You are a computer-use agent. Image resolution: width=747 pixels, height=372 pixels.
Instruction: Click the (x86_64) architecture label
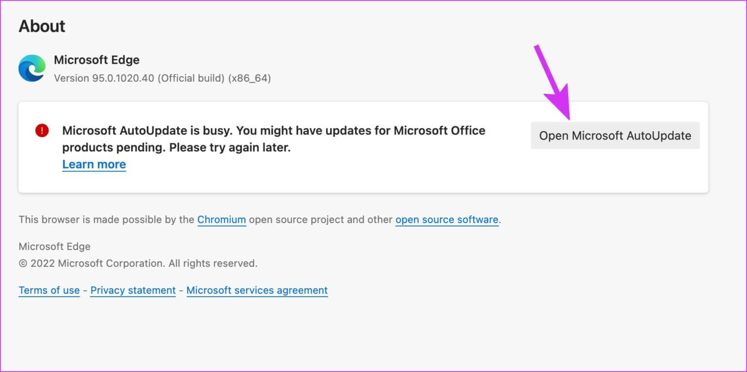249,78
